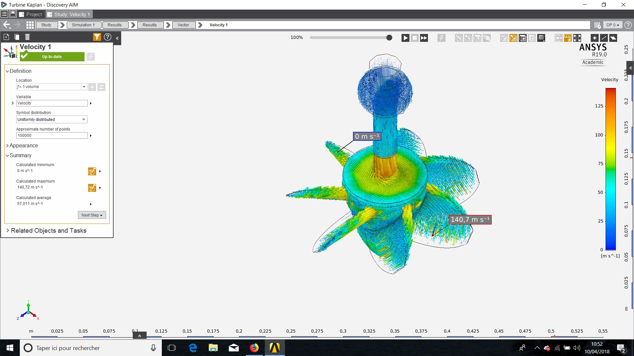Click the fast-forward animation button
Viewport: 634px width, 356px height.
coord(424,38)
